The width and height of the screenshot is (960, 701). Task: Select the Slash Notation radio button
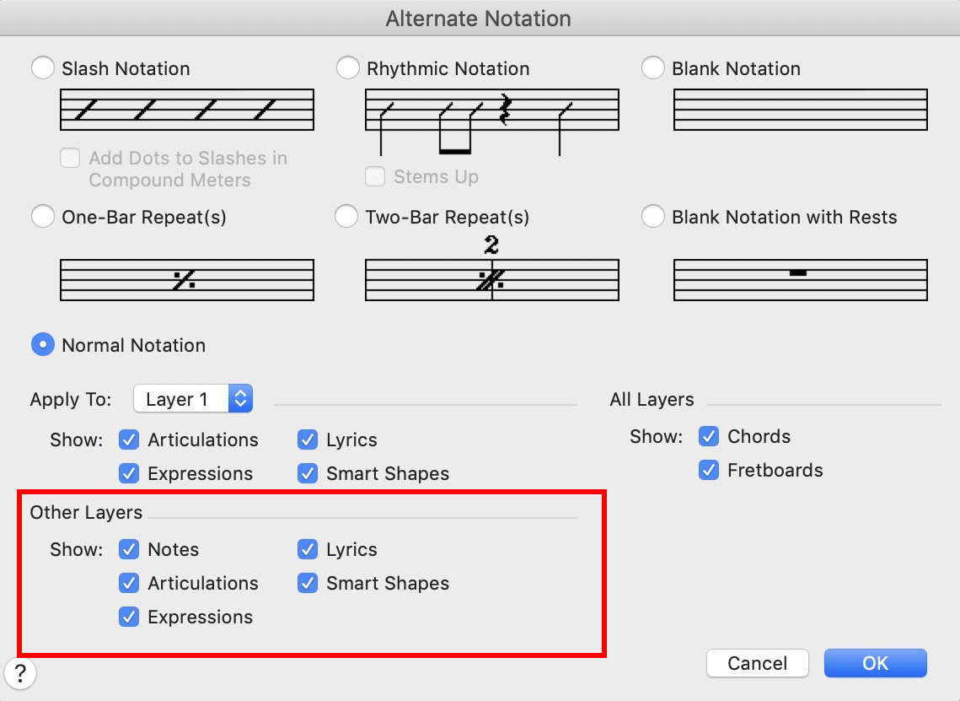pos(42,68)
